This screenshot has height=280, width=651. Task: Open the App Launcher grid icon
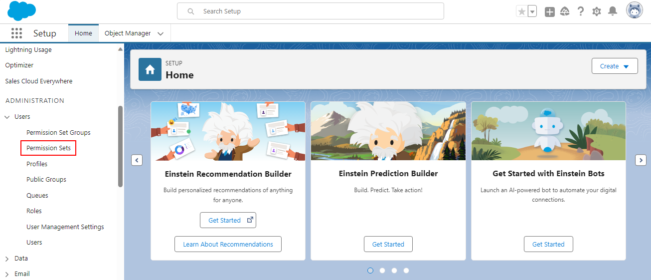click(16, 33)
